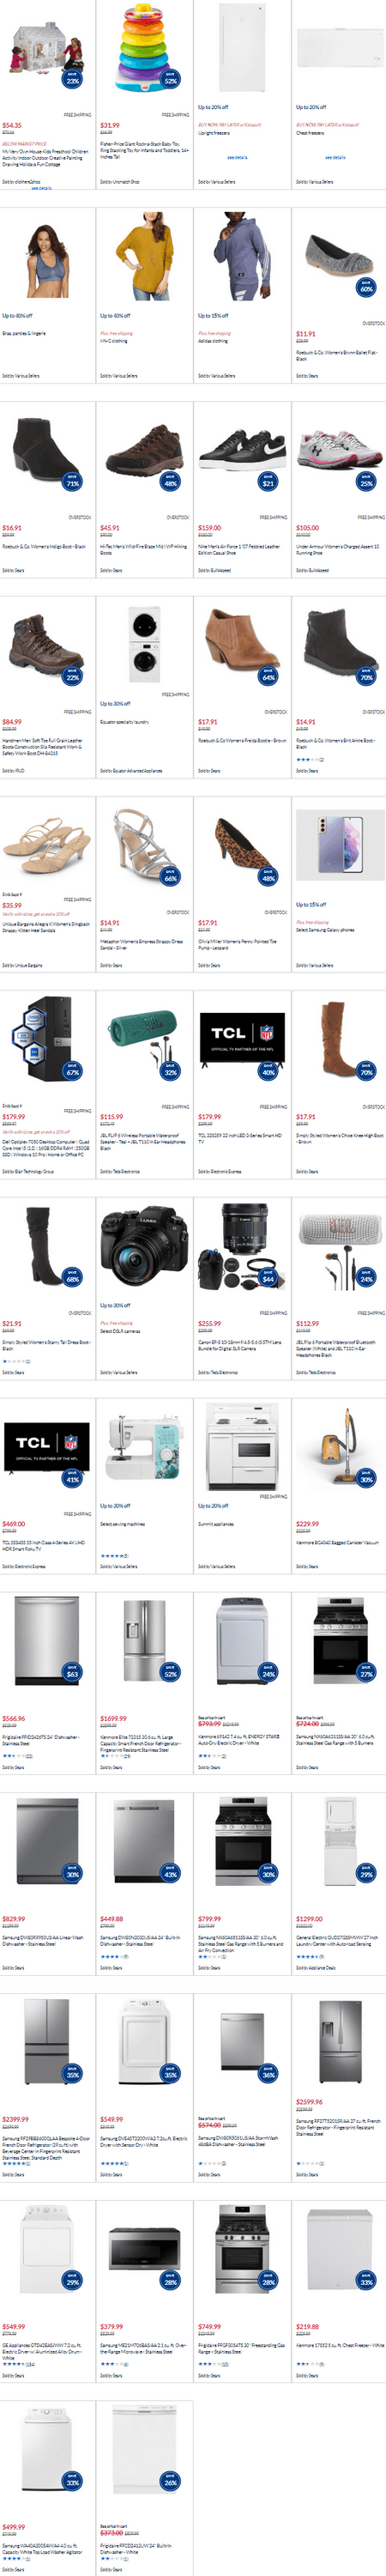Screen dimensions: 386x2576
Task: Open the Adidas clothing offer title
Action: click(x=213, y=341)
